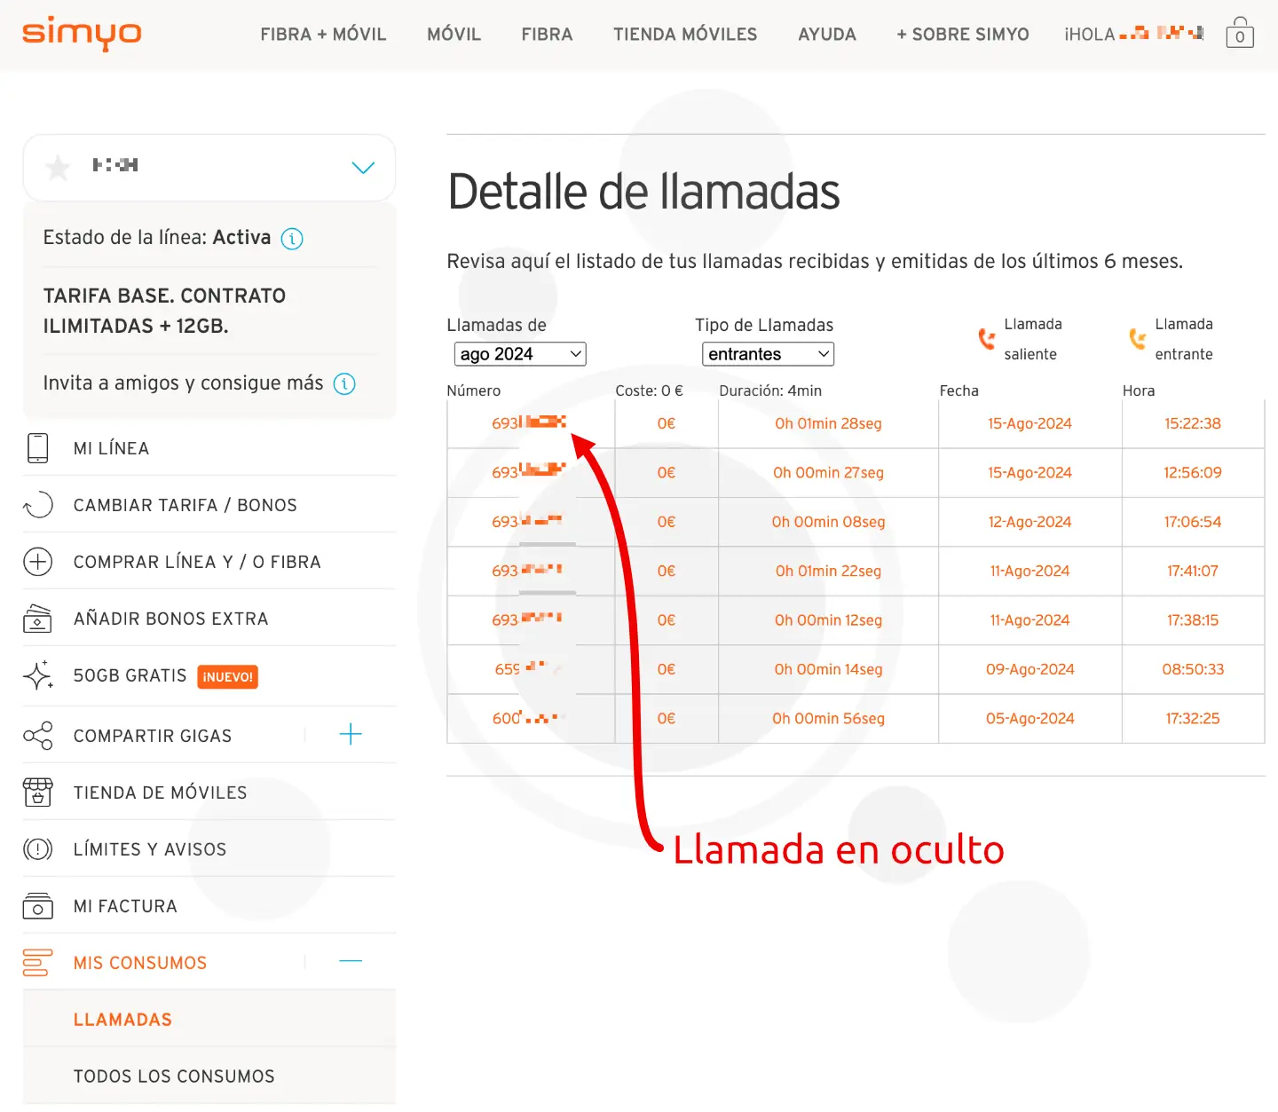
Task: Expand Compartir Gigas with plus sign
Action: (x=351, y=735)
